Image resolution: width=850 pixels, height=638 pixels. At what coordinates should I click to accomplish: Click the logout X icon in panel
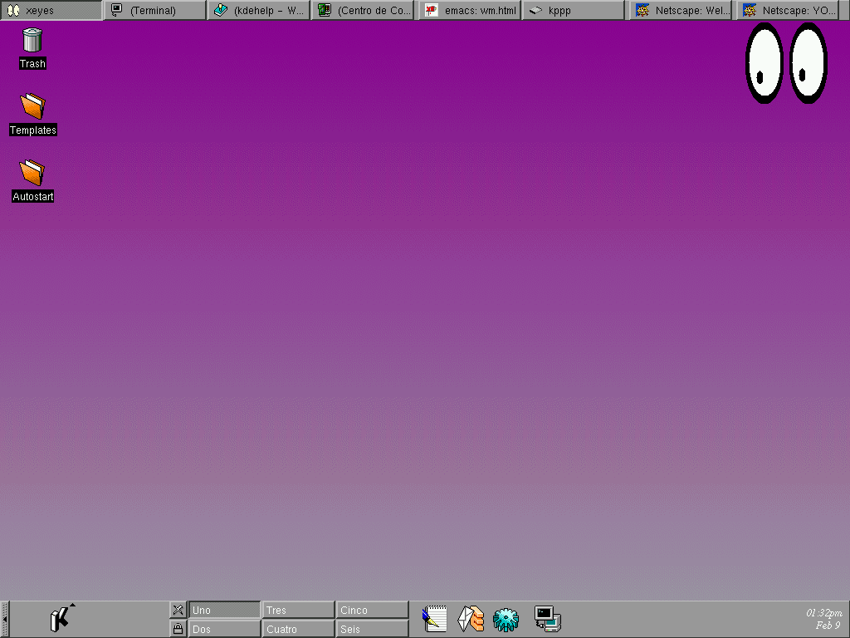point(178,610)
